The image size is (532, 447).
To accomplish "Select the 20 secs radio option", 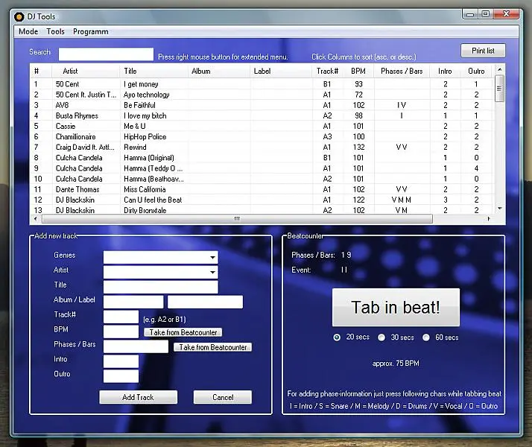I will pyautogui.click(x=338, y=337).
